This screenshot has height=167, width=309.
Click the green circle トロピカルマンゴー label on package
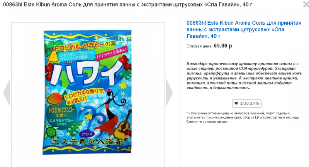(61, 116)
